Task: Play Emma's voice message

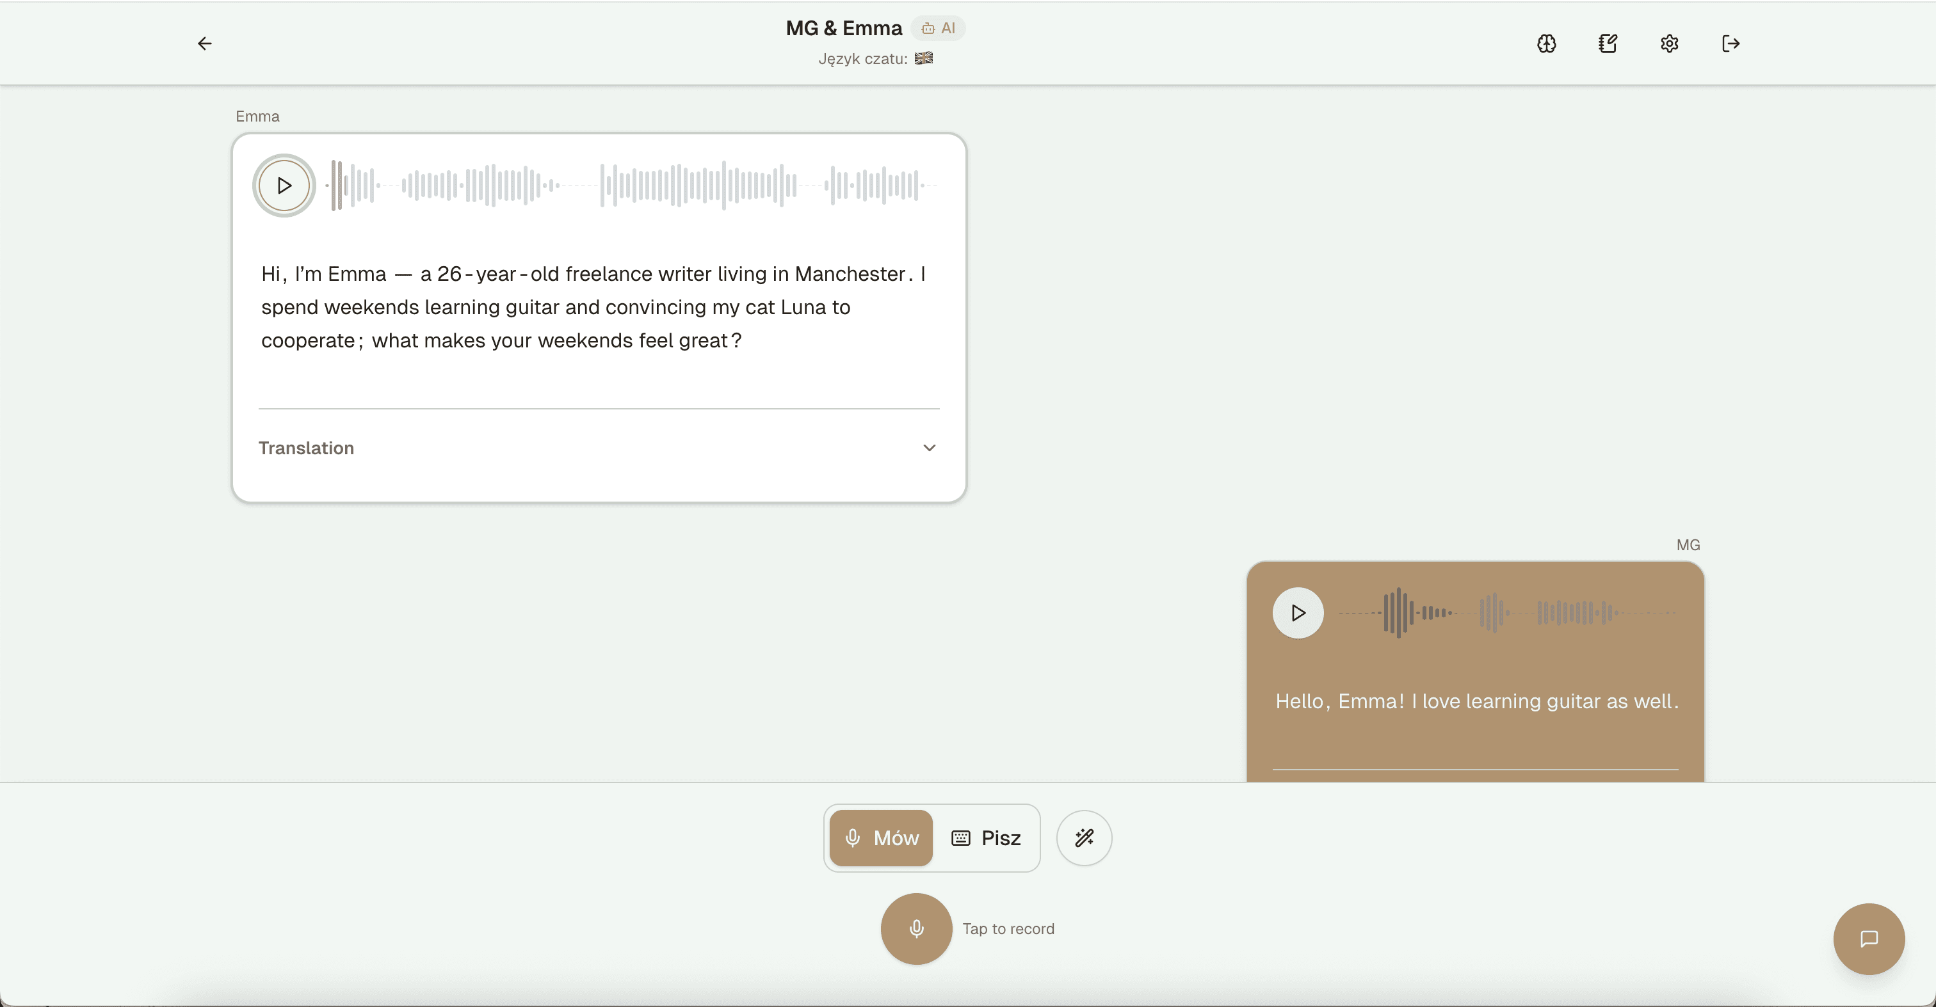Action: (x=284, y=185)
